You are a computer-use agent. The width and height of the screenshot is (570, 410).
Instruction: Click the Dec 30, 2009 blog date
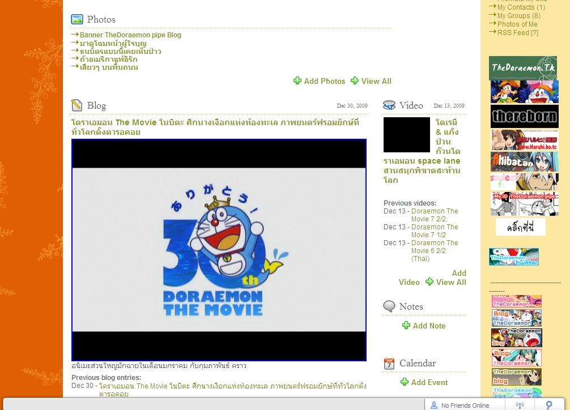pyautogui.click(x=352, y=106)
